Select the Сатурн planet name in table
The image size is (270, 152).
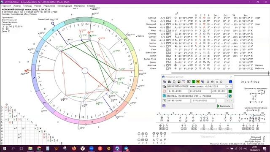pos(152,37)
